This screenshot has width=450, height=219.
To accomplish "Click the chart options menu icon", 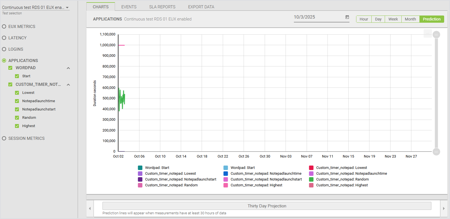I will pos(427,34).
